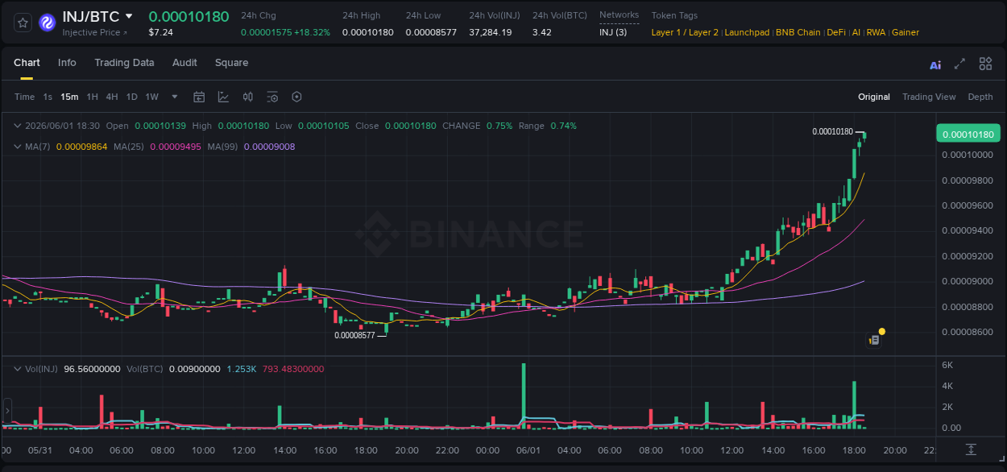The width and height of the screenshot is (1007, 472).
Task: Click the 24h High value
Action: point(368,32)
